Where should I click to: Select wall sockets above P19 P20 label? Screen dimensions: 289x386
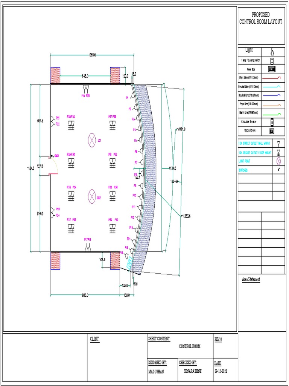86,88
